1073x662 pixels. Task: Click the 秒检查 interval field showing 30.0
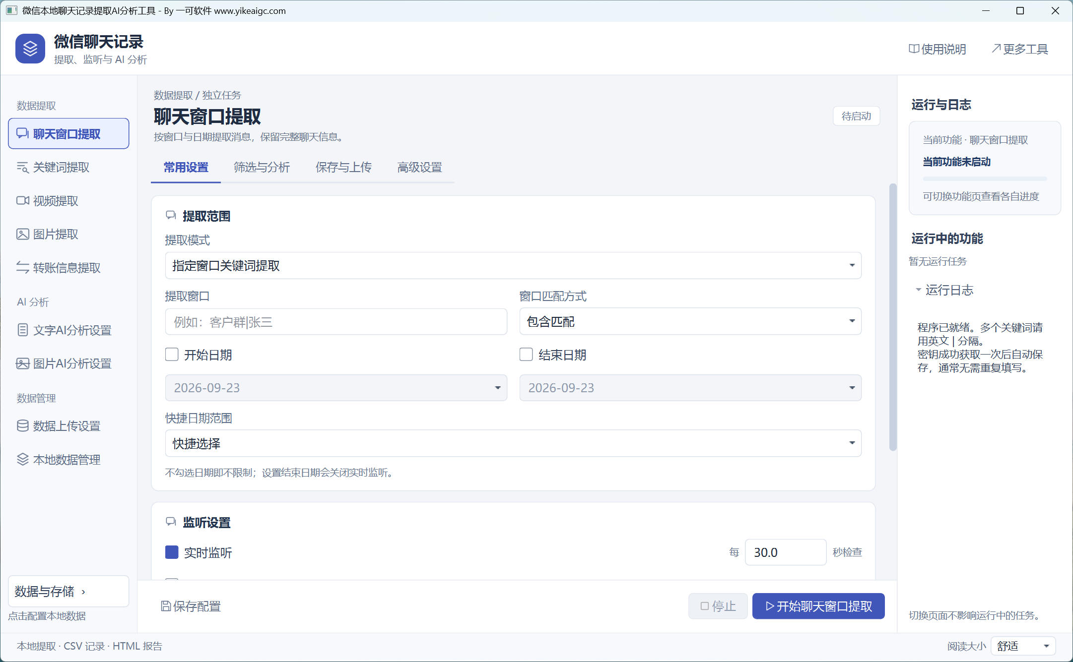pyautogui.click(x=786, y=552)
